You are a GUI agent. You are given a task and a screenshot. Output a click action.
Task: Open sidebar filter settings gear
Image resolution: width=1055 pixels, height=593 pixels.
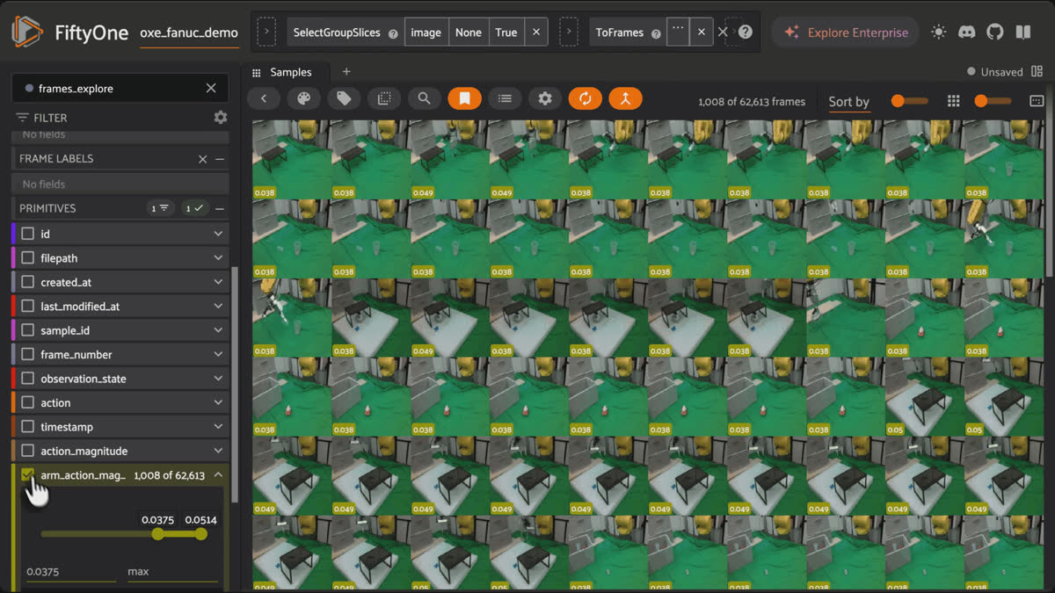tap(221, 117)
